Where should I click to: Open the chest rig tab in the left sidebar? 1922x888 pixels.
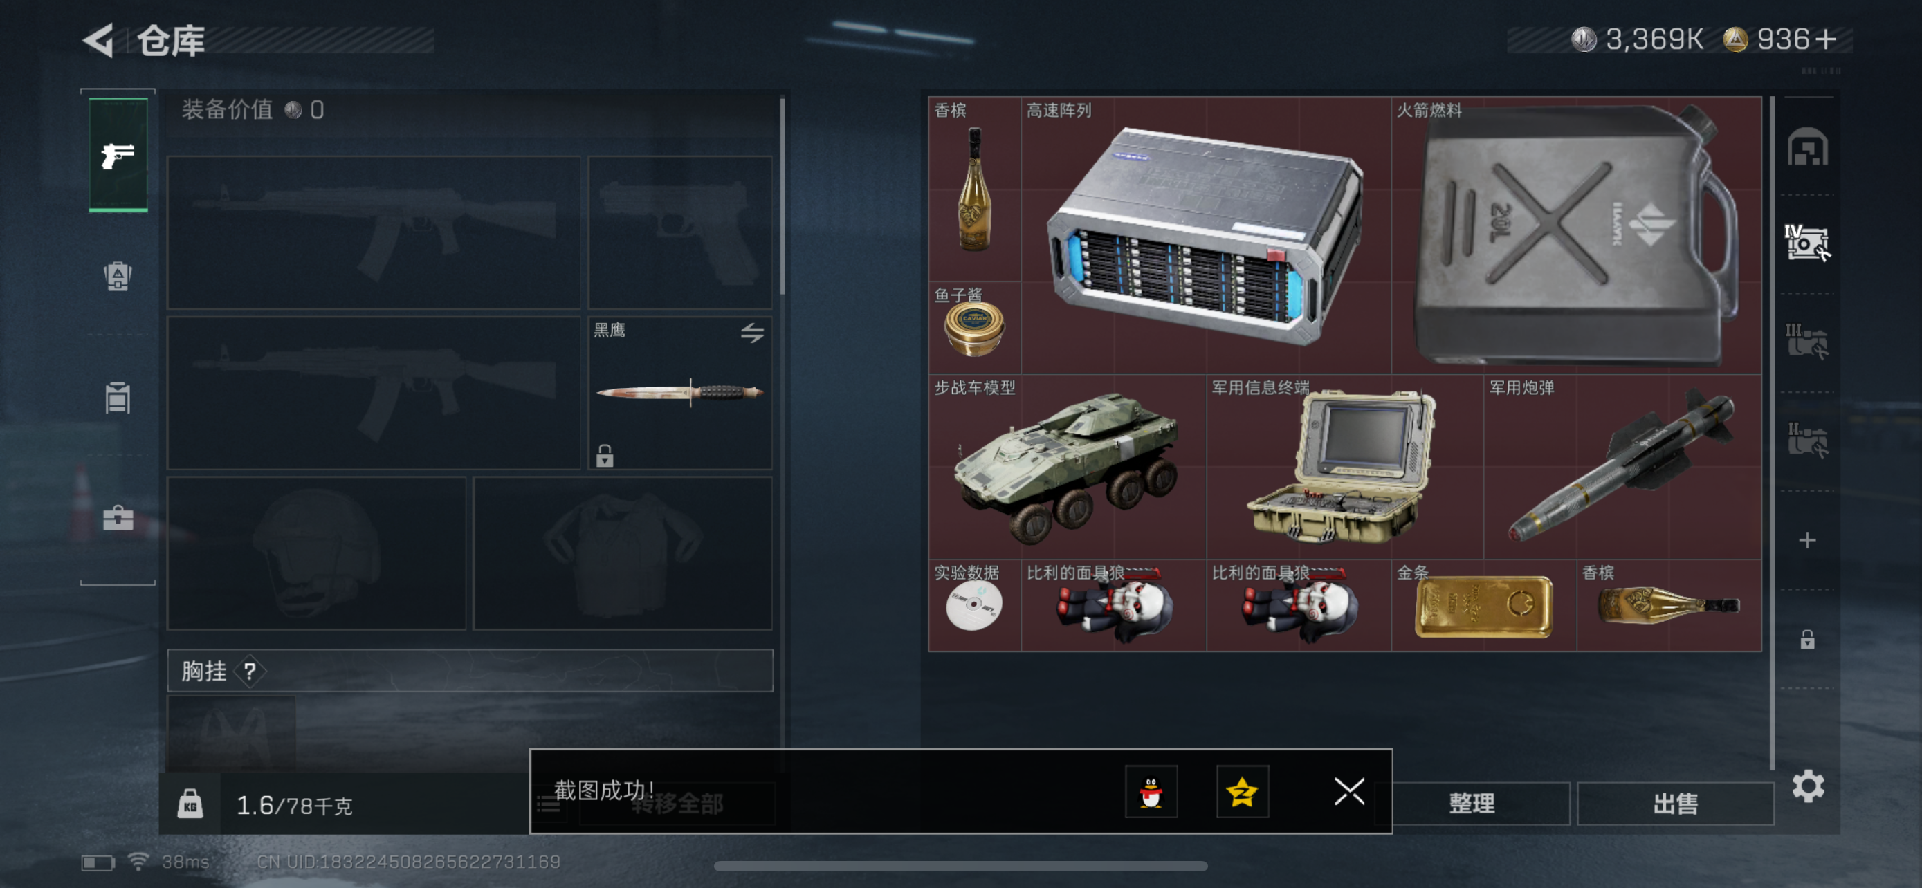pos(118,398)
